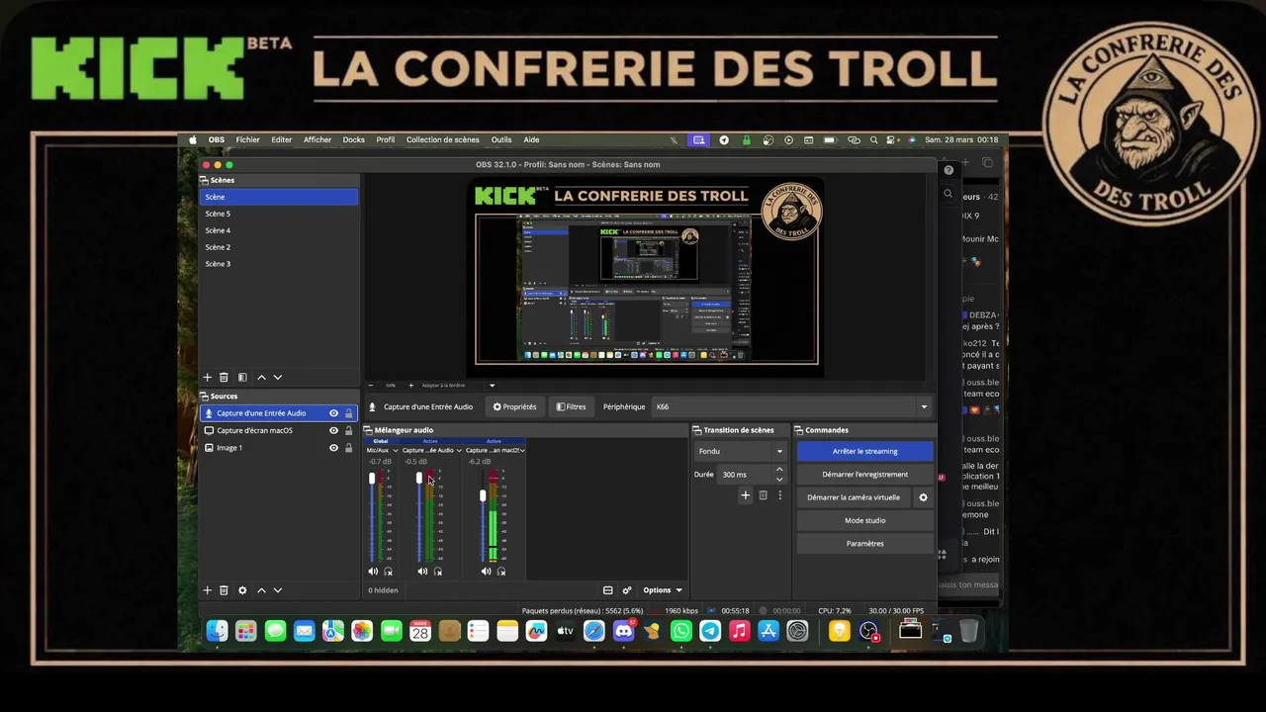Decrease transition duration stepper down

[779, 479]
